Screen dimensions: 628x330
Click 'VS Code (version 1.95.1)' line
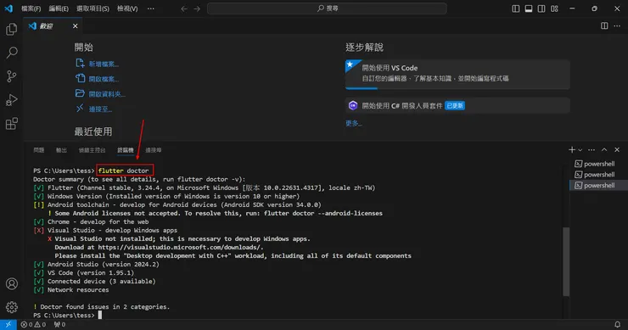84,272
